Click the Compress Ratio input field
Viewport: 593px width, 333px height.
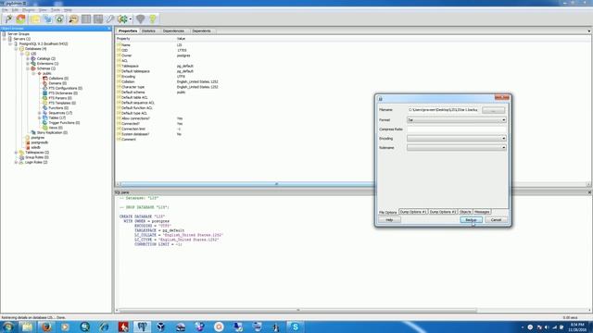[x=457, y=129]
